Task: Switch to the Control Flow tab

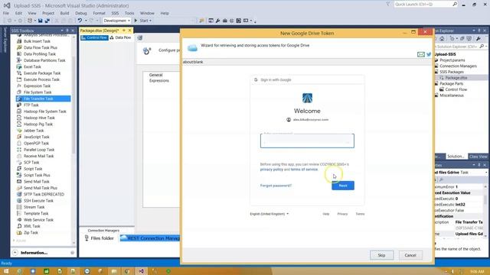Action: [94, 37]
